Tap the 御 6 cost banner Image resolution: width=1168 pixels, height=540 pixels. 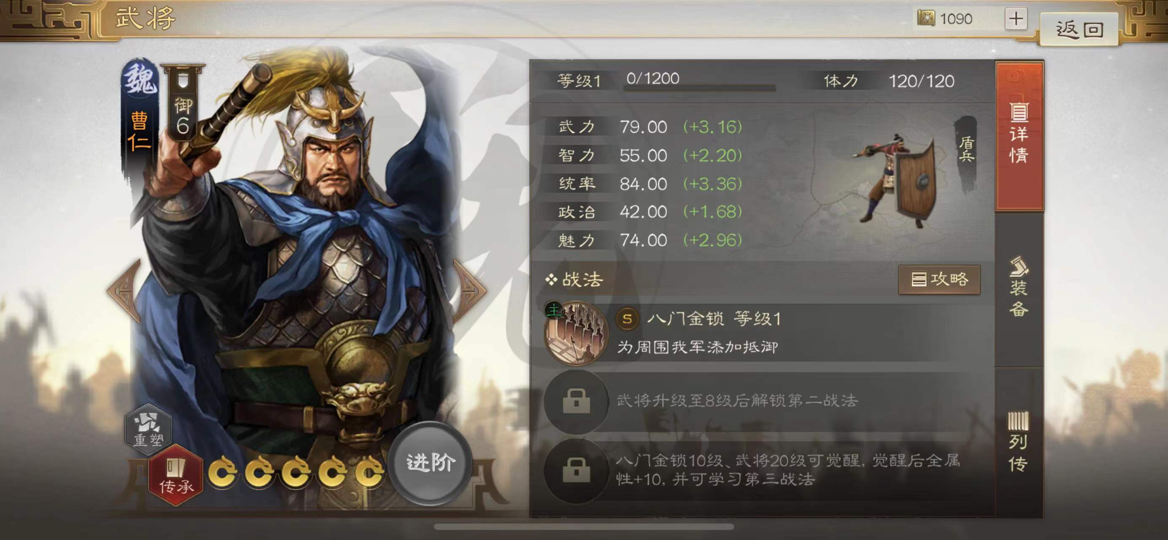(x=183, y=104)
